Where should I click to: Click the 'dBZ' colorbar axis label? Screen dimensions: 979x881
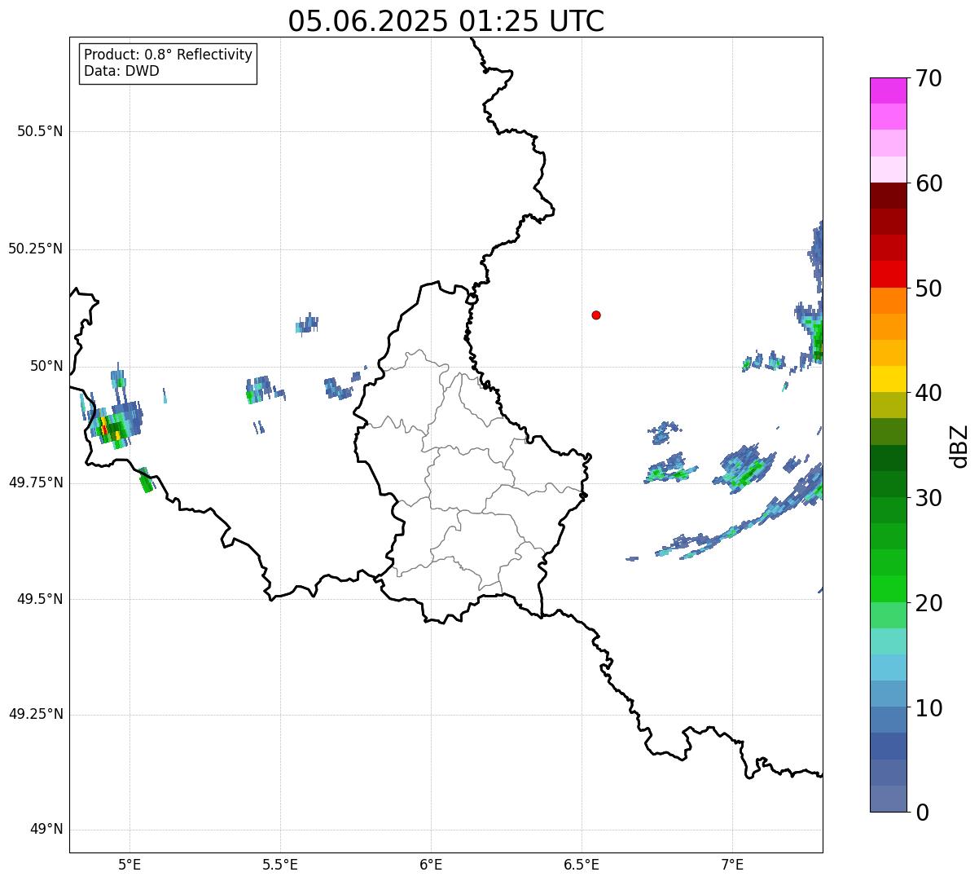[x=959, y=446]
